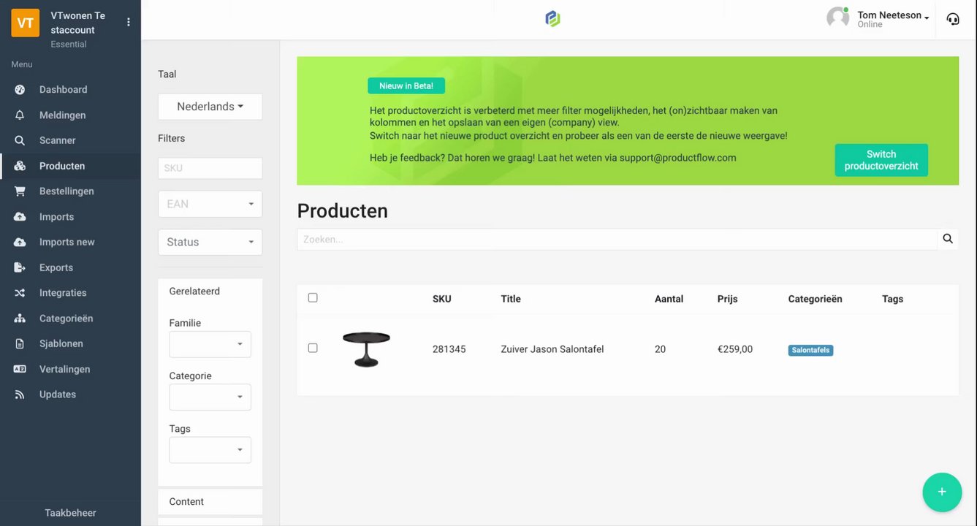This screenshot has width=977, height=526.
Task: Click the Tags column header
Action: (892, 299)
